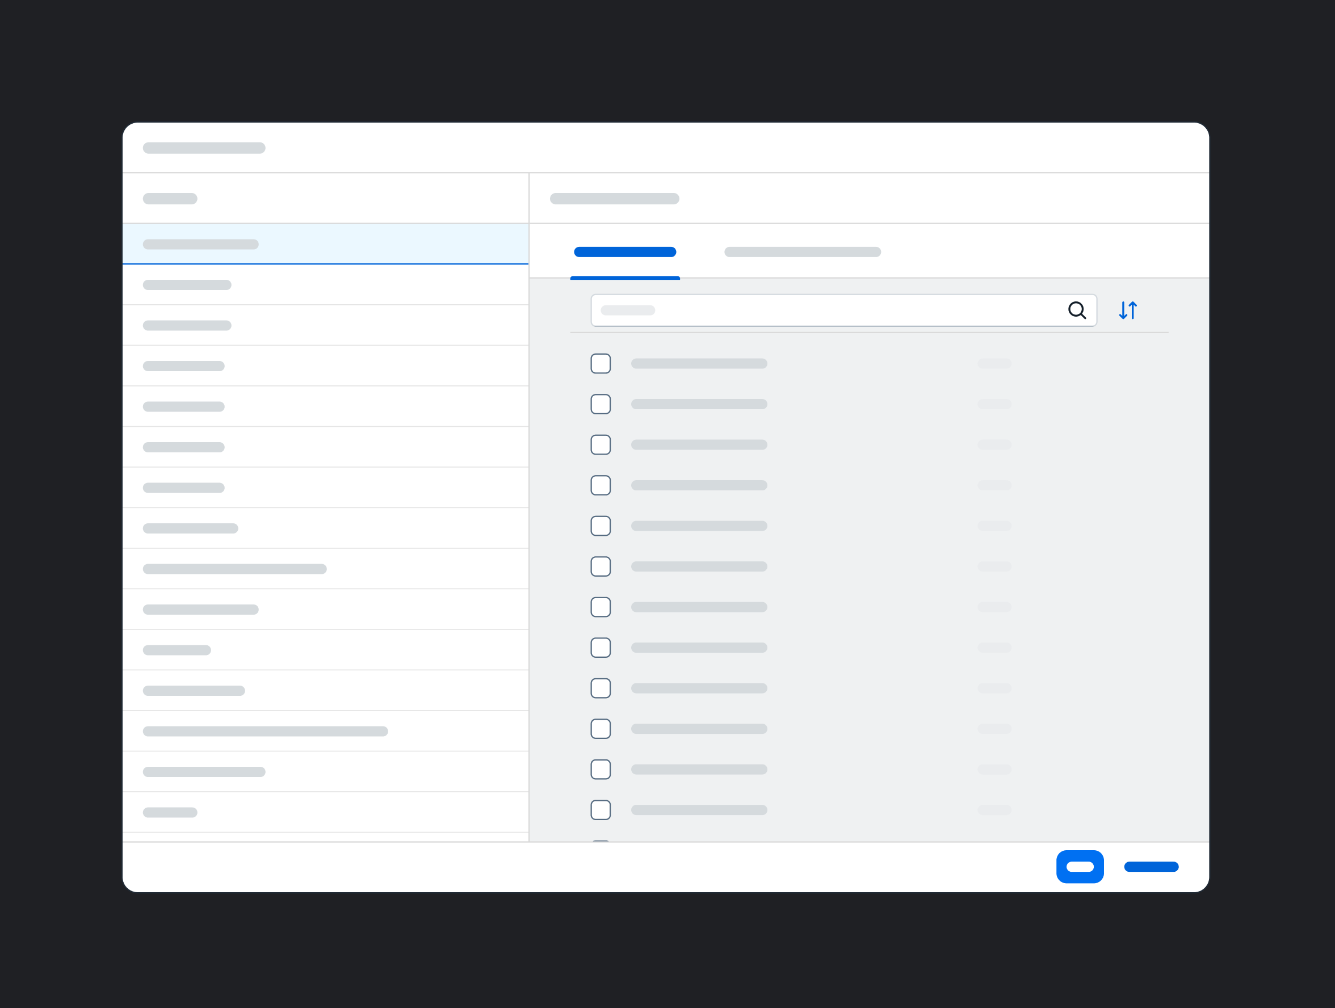Open the second inactive tab on the right panel

(802, 251)
